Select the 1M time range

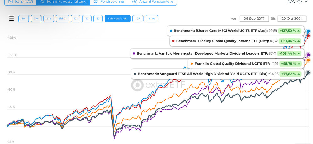point(23,19)
